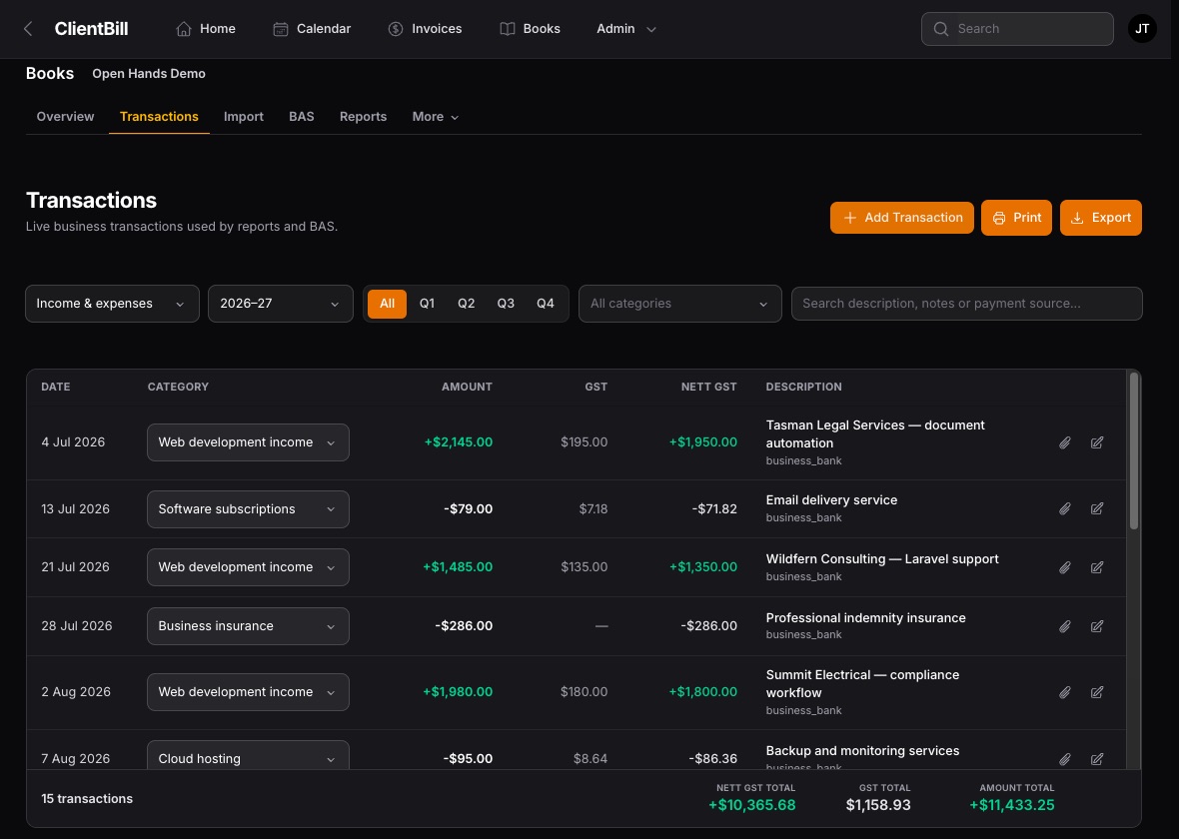Click the back arrow beside ClientBill
Viewport: 1179px width, 839px height.
[x=28, y=29]
